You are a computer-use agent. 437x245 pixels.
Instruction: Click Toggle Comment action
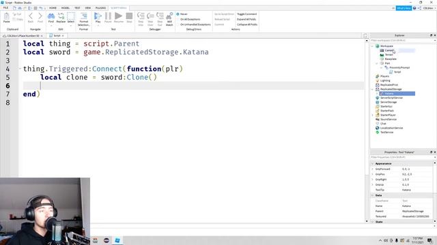(247, 14)
